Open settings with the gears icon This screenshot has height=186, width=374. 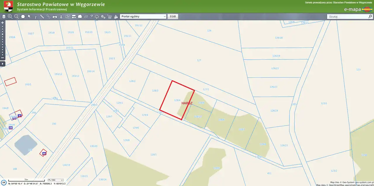pos(103,17)
